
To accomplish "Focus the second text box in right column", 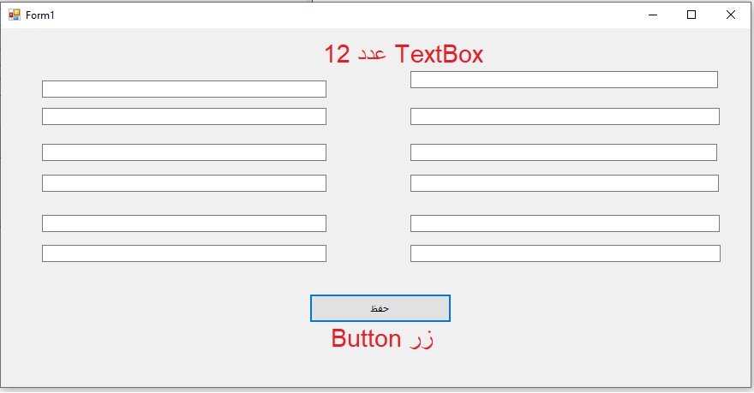I will click(564, 116).
